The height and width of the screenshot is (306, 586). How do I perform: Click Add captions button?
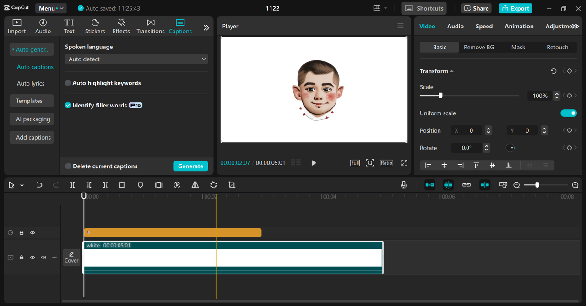tap(32, 137)
